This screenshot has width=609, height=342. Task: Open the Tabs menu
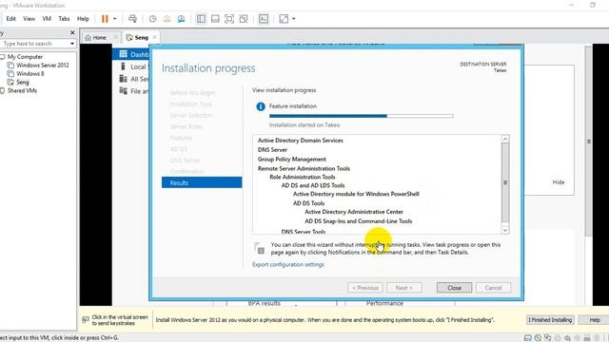coord(64,19)
